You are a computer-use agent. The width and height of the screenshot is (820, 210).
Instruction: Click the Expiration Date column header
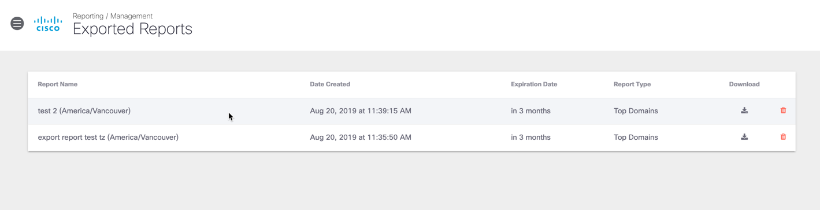(x=534, y=84)
